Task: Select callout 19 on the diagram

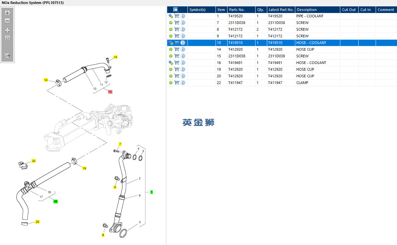Action: click(84, 168)
